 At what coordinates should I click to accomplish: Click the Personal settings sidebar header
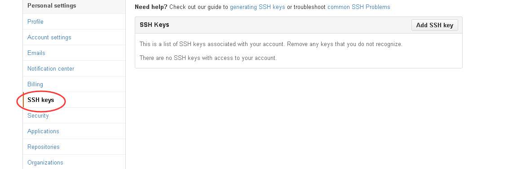pyautogui.click(x=52, y=5)
